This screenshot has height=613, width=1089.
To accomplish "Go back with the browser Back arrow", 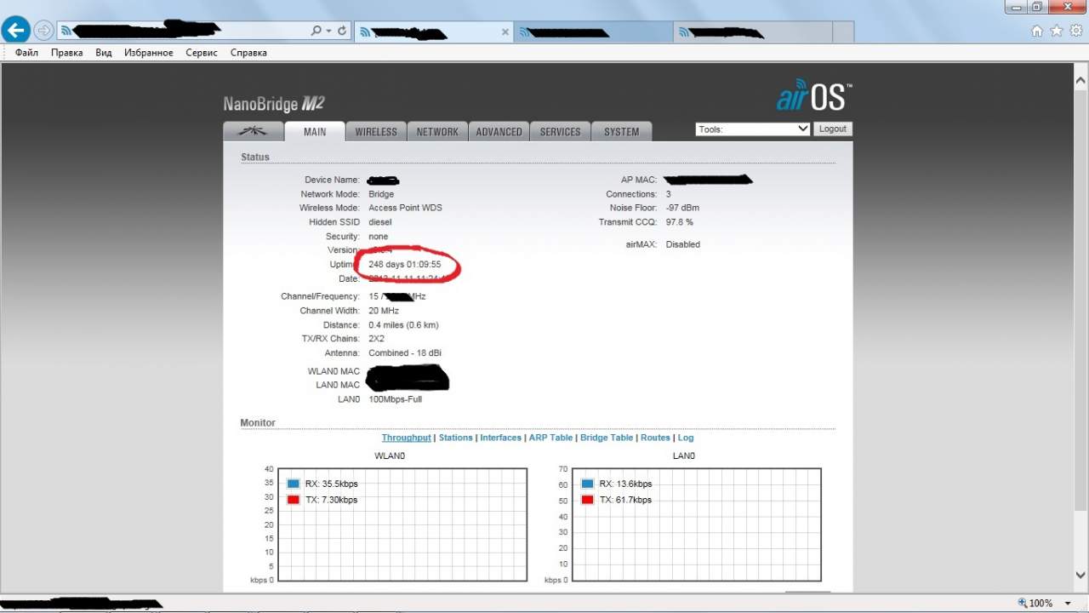I will click(x=16, y=31).
